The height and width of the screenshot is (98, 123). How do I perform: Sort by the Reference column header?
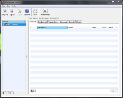(53, 27)
